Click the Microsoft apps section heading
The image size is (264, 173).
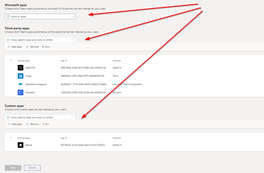point(16,5)
